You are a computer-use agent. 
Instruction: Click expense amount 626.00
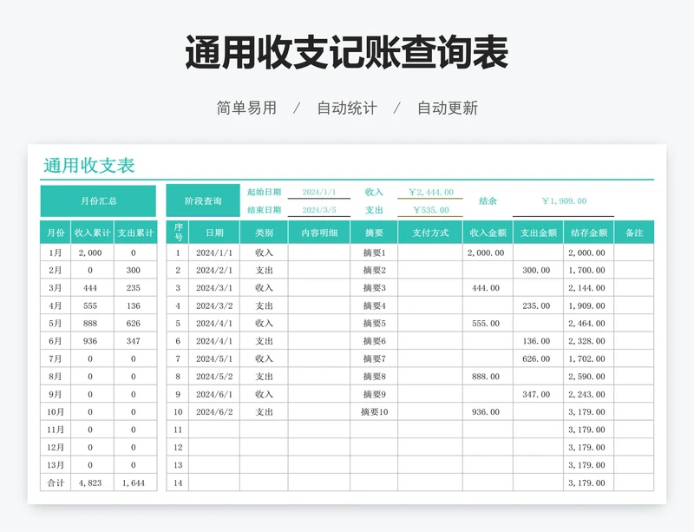(536, 358)
